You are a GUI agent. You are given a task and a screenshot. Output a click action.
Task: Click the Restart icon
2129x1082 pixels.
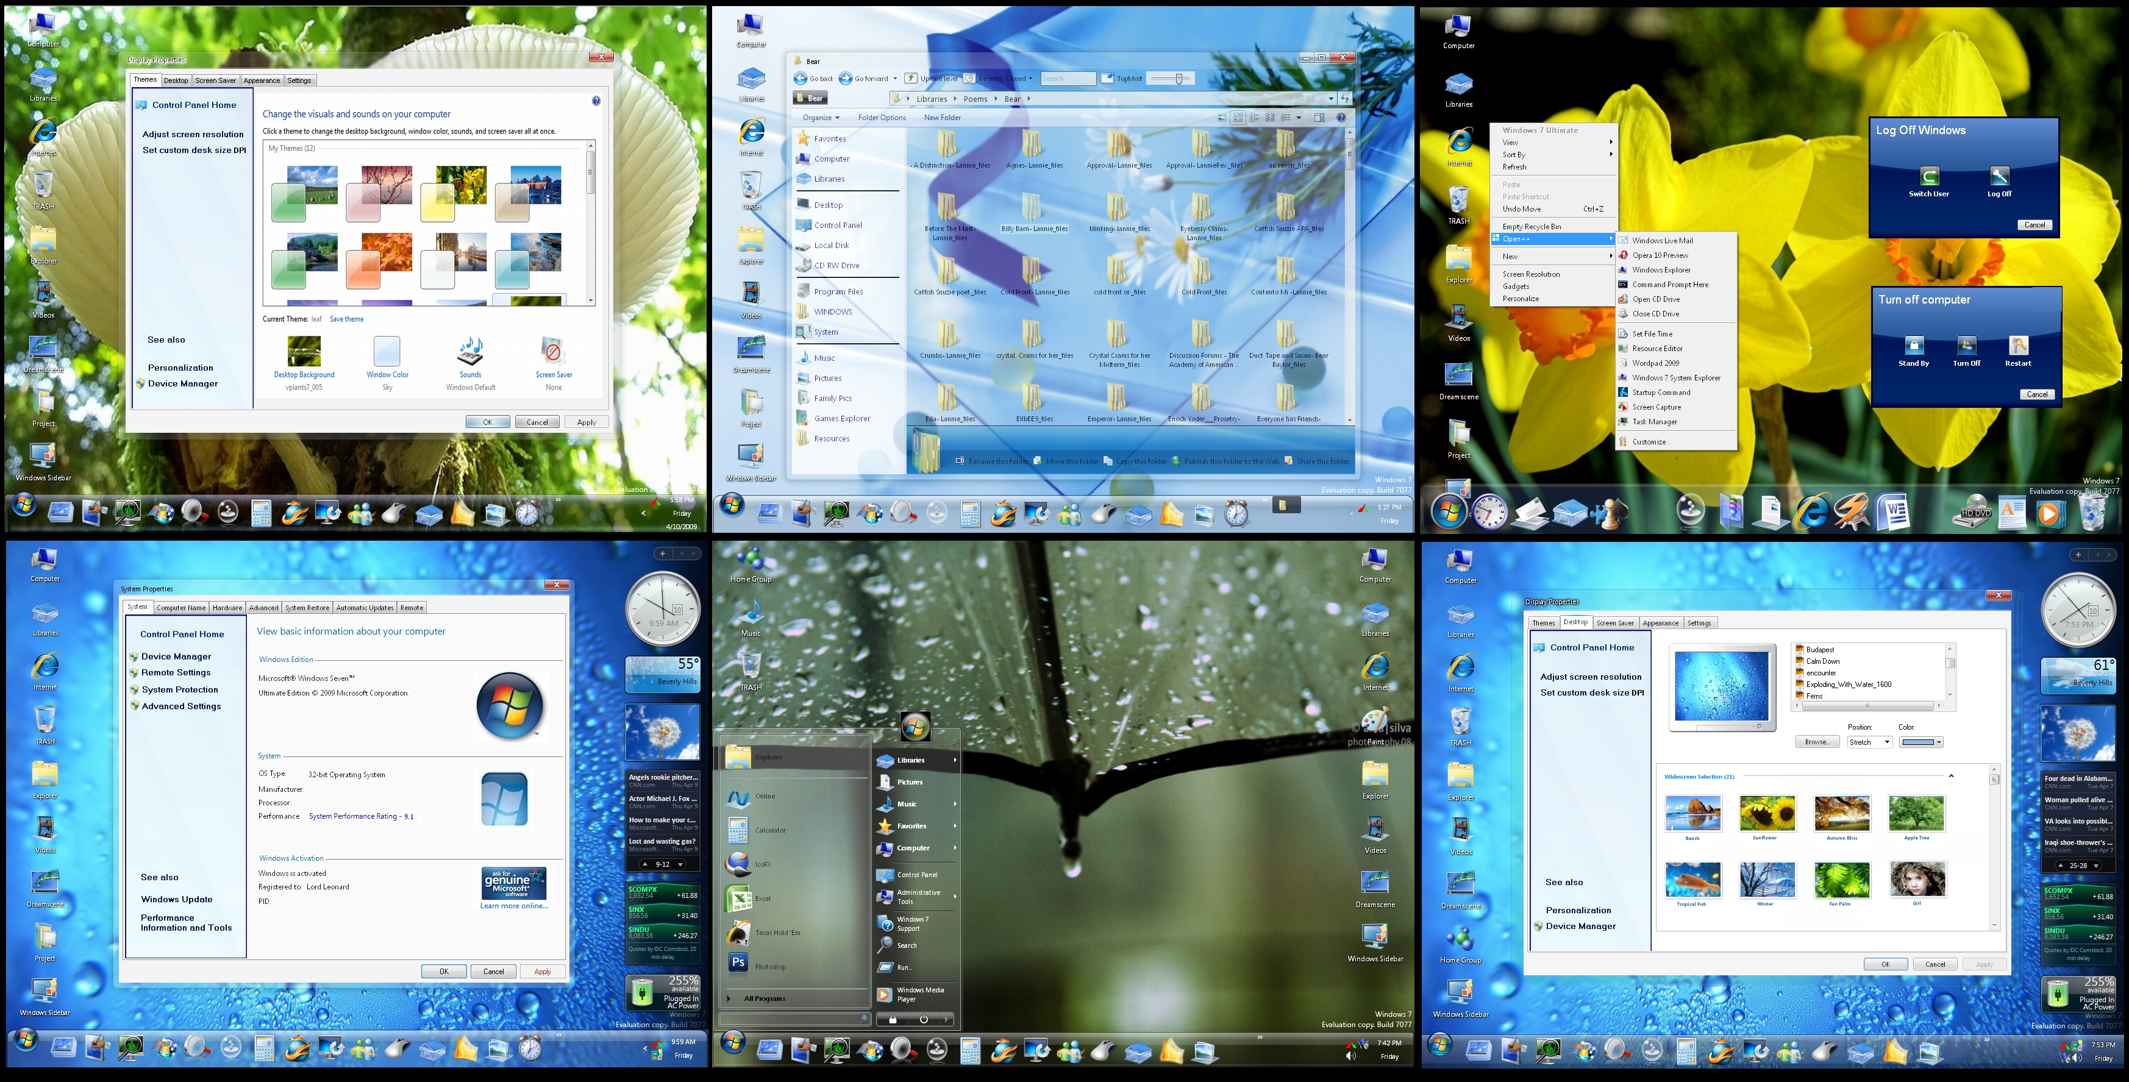pos(2018,346)
